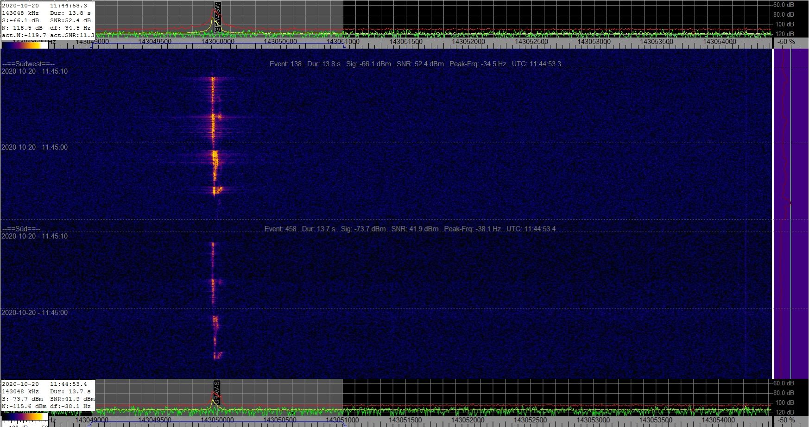Select 143050500 on the lower frequency scale

pos(280,420)
